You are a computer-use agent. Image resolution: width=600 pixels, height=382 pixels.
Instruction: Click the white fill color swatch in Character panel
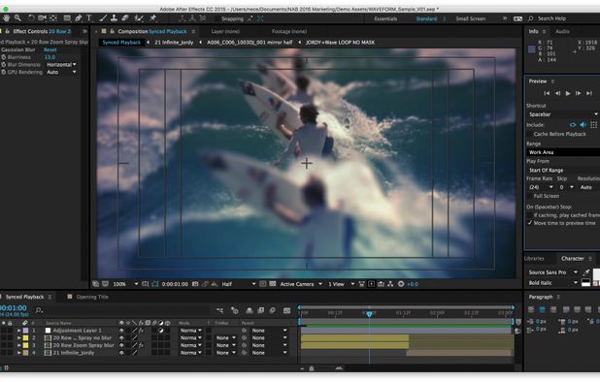pyautogui.click(x=596, y=273)
